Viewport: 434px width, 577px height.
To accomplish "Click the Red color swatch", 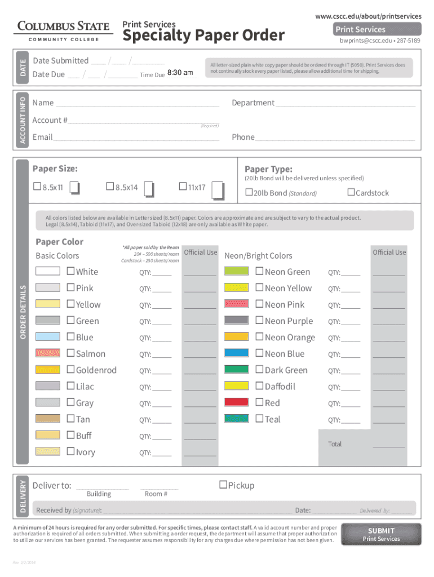I will pyautogui.click(x=236, y=402).
